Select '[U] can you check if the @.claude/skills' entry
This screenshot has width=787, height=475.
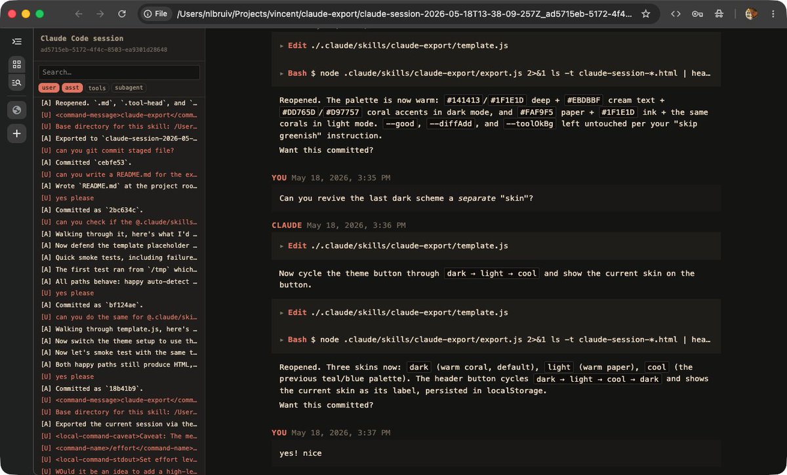click(119, 222)
